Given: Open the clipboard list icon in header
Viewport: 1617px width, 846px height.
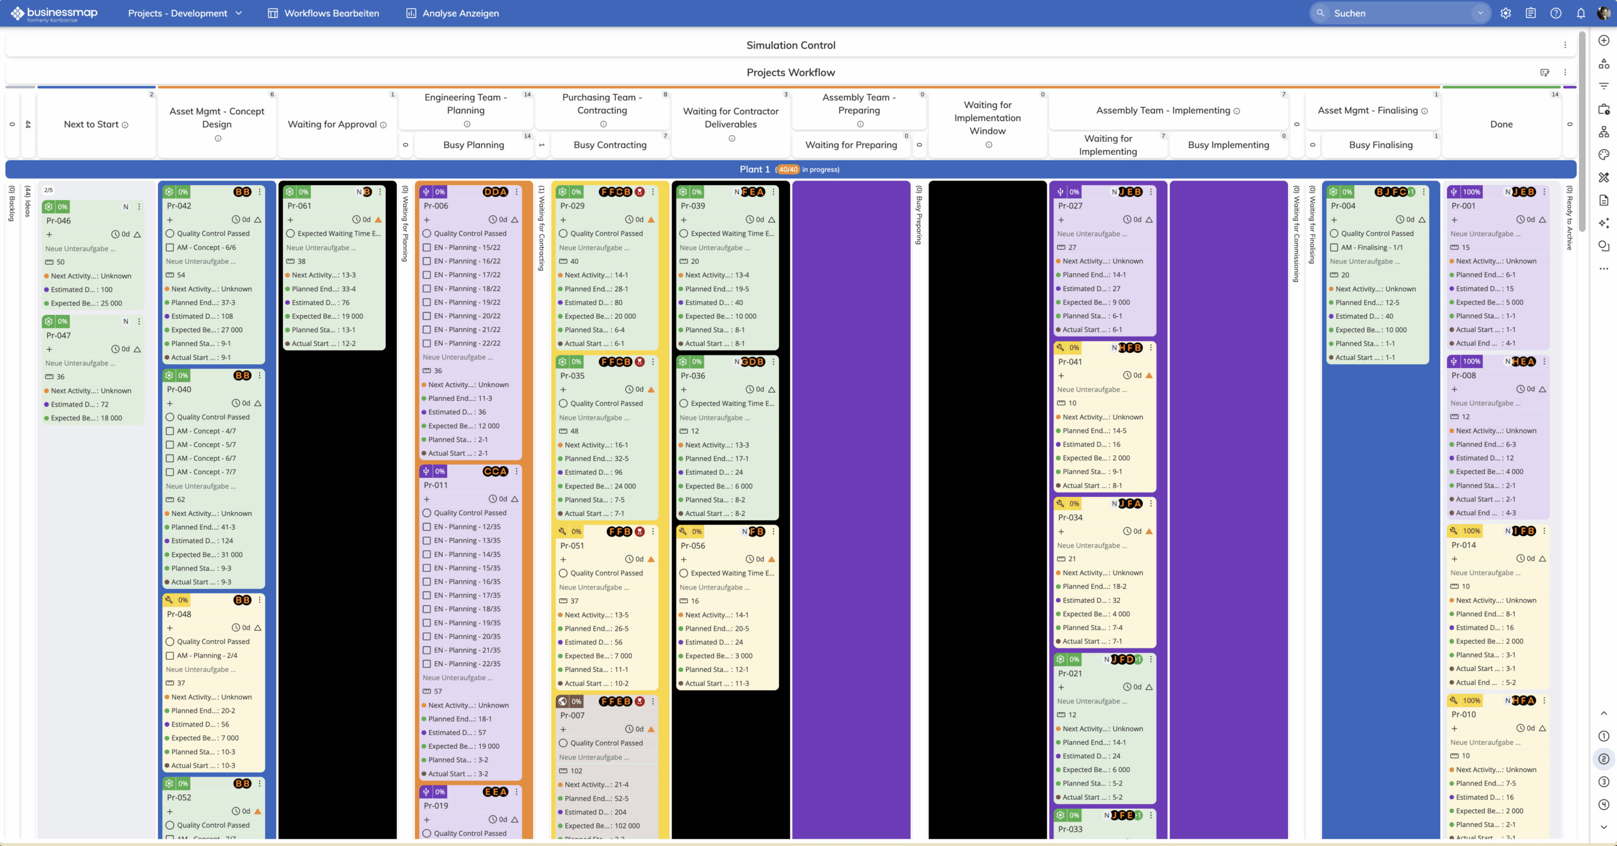Looking at the screenshot, I should click(1530, 13).
